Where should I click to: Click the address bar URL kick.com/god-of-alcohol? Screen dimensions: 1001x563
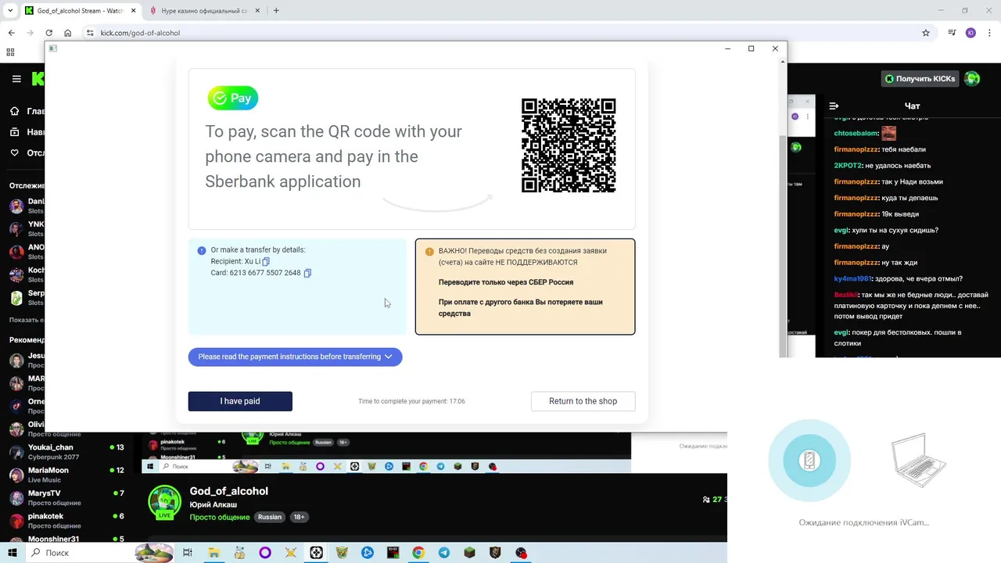pos(140,33)
